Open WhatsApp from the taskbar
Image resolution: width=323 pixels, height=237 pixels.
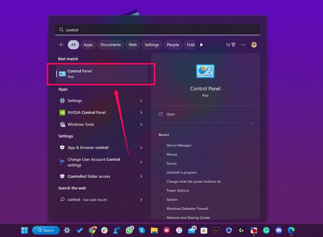(129, 230)
